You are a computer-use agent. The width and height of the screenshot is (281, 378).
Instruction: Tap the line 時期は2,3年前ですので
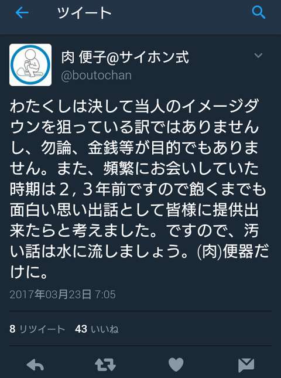pos(139,189)
